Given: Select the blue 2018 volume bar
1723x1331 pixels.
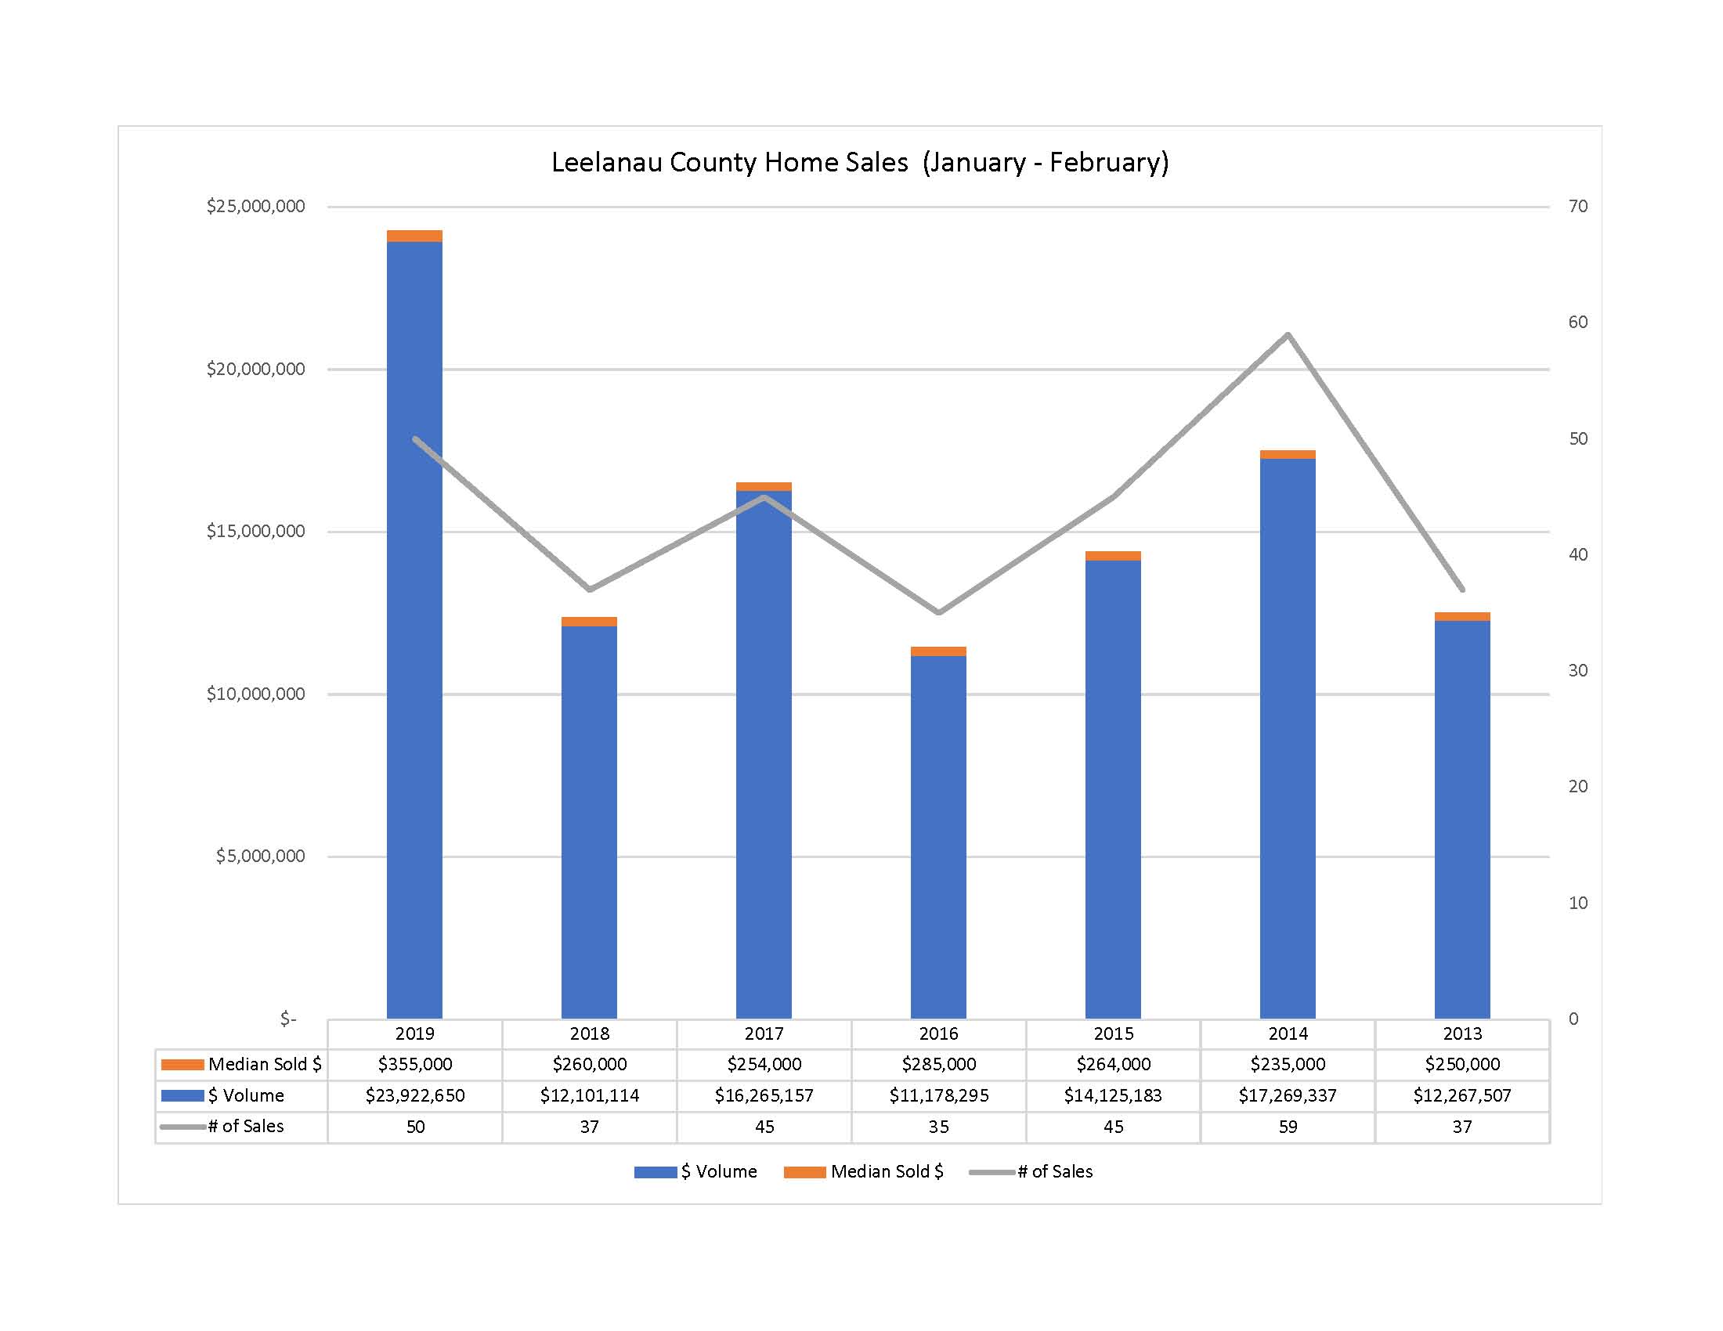Looking at the screenshot, I should (x=589, y=822).
